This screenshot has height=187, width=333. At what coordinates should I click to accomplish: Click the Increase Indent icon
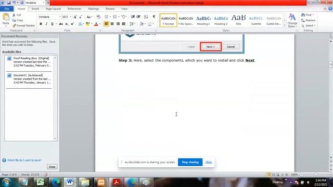coord(138,17)
